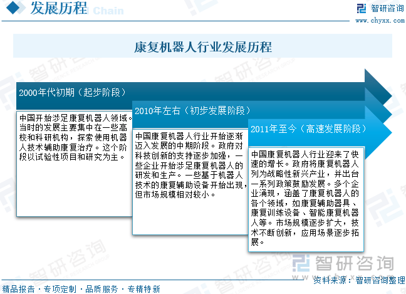Image resolution: width=406 pixels, height=294 pixels.
Task: Click the 康复机器人行业发展历程 title banner
Action: [x=202, y=47]
